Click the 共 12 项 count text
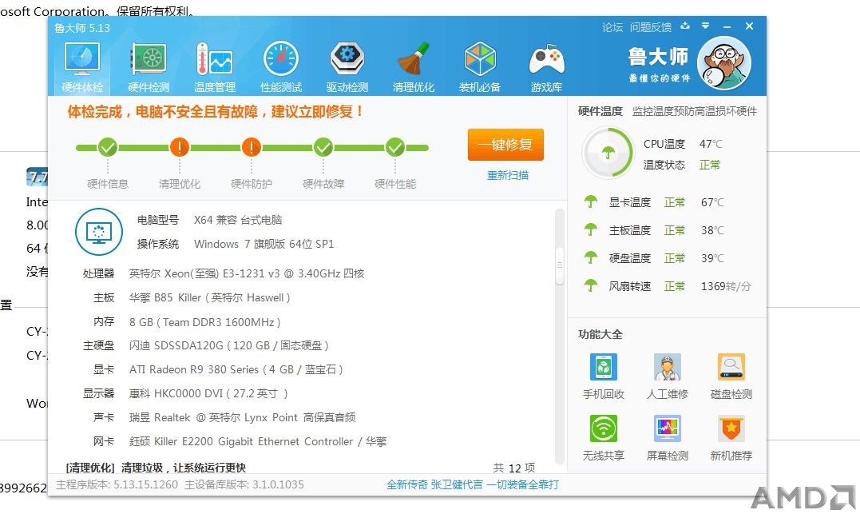Image resolution: width=860 pixels, height=514 pixels. point(514,468)
